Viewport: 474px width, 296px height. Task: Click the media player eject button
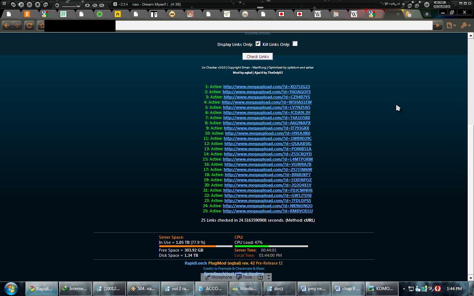tap(87, 5)
